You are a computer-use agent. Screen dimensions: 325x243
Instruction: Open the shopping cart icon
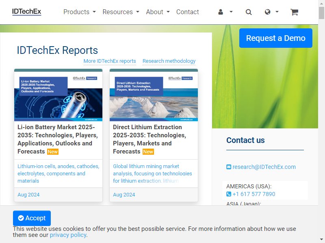pos(294,12)
